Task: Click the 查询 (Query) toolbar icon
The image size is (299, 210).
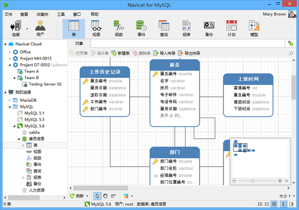Action: coord(164,29)
